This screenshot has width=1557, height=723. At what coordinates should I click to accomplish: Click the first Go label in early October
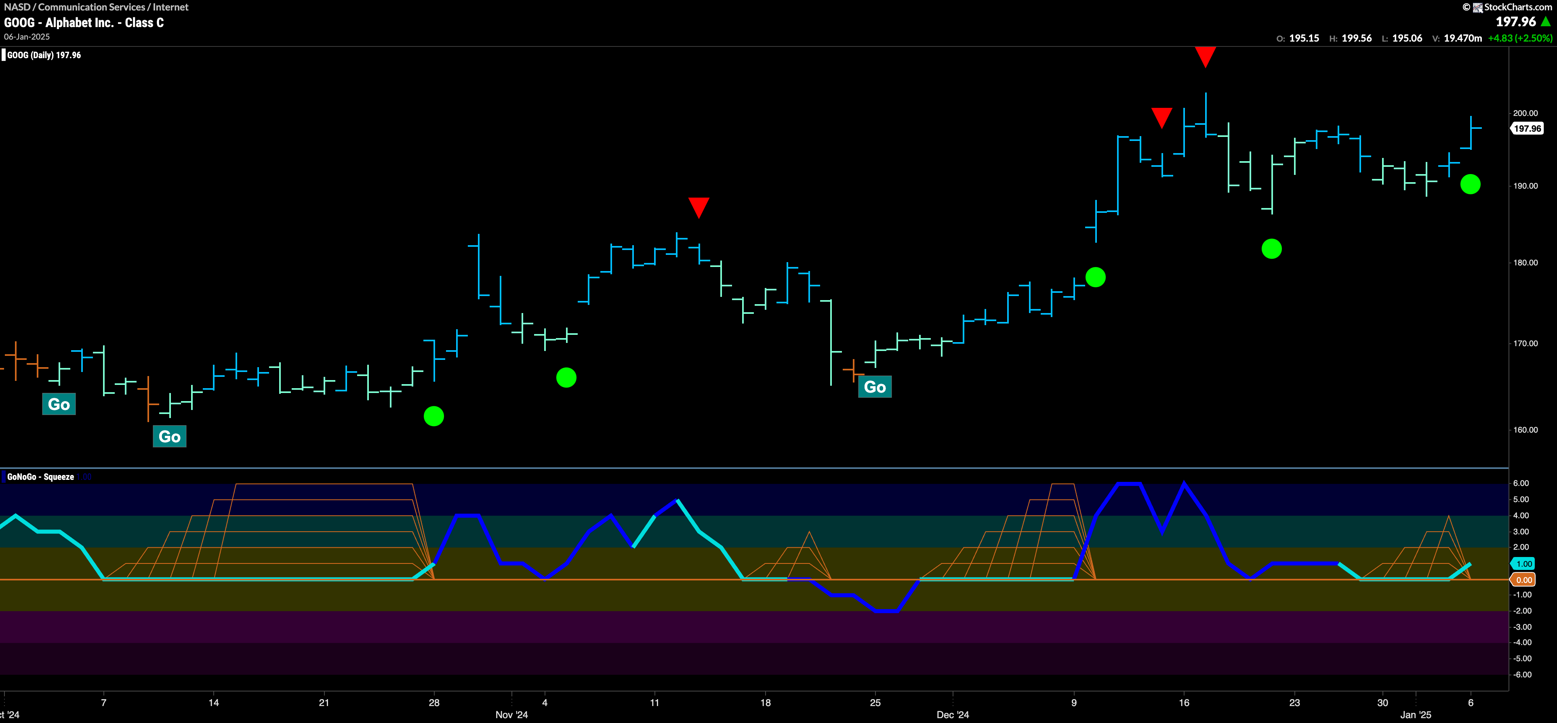59,404
